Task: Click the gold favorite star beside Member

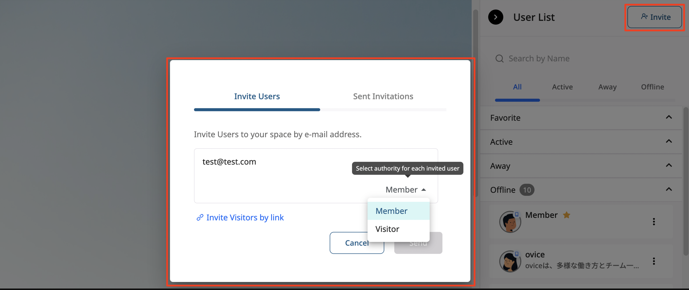Action: tap(566, 215)
